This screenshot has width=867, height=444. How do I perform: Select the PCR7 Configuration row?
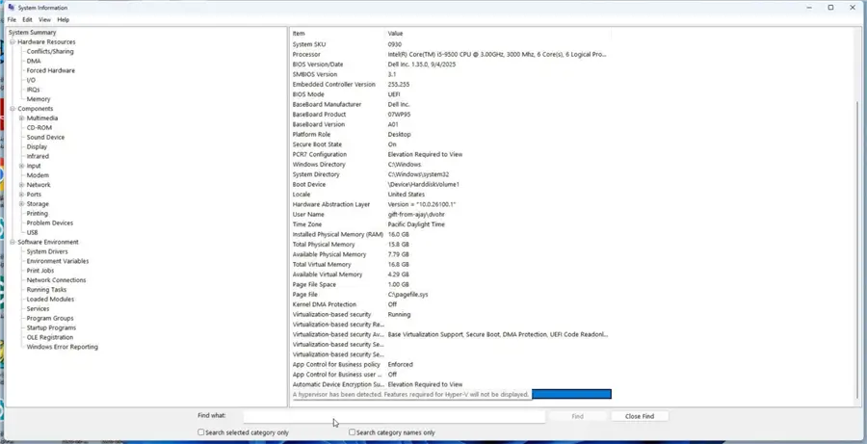pyautogui.click(x=451, y=154)
